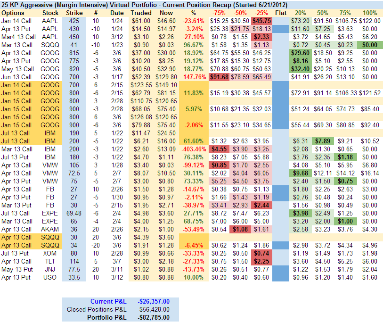Screen dimensions: 383x322
Task: Click the 96.67% percentage cell
Action: [x=194, y=45]
